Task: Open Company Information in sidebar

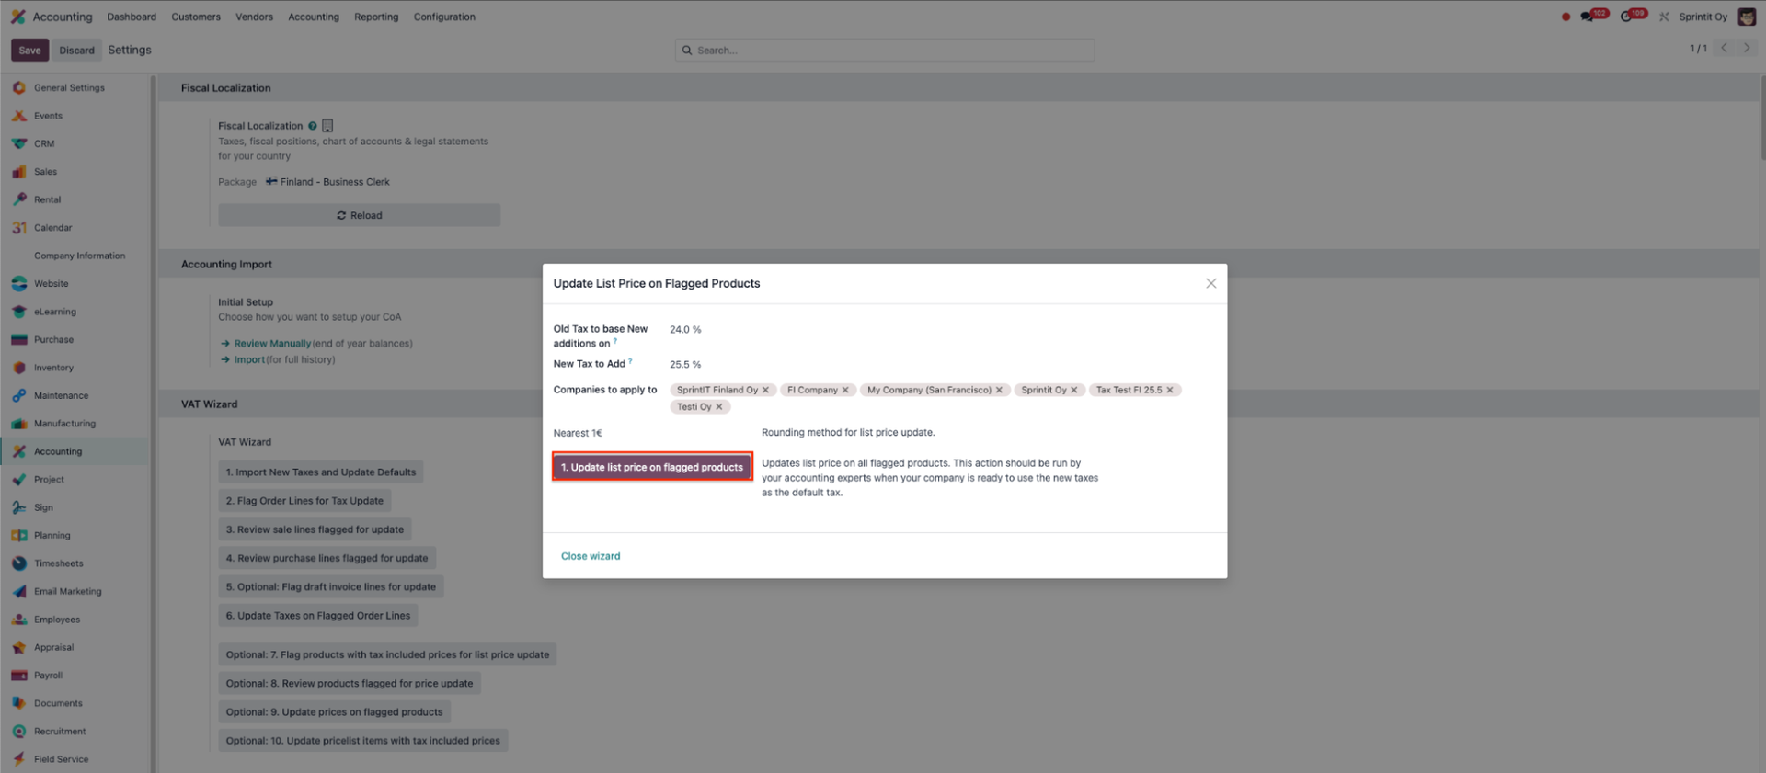Action: (79, 256)
